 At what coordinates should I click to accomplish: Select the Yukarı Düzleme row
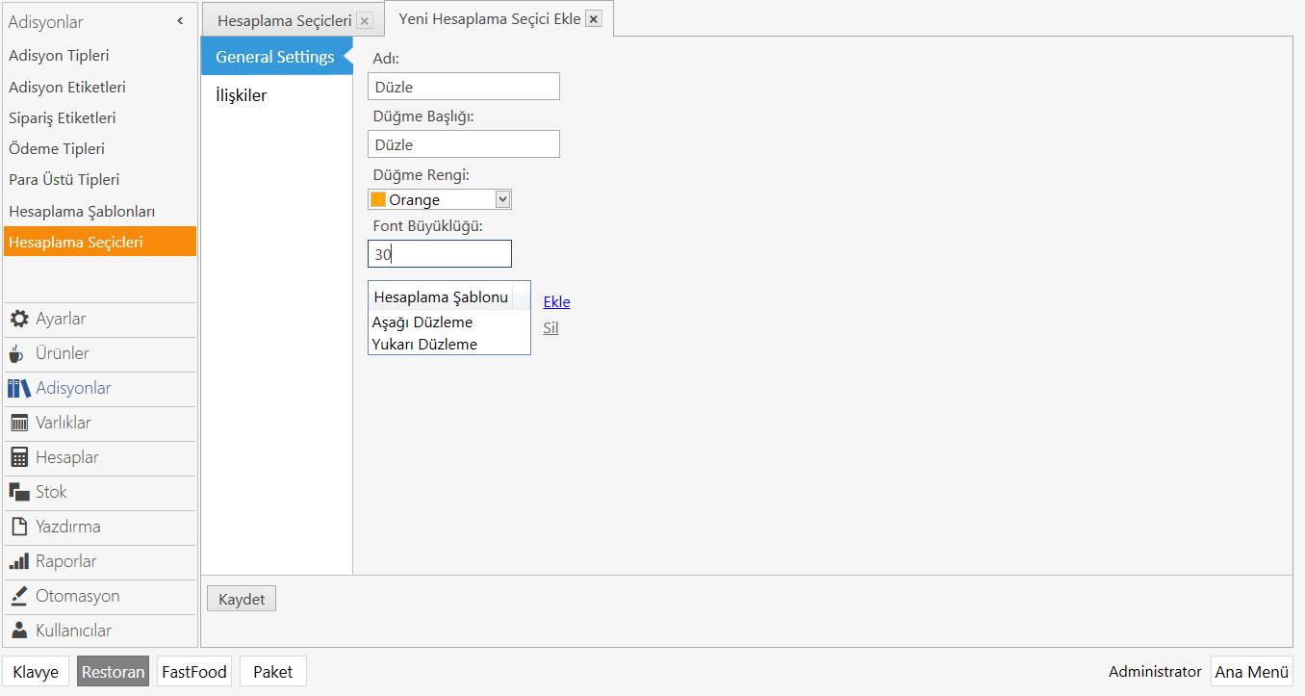pos(449,344)
